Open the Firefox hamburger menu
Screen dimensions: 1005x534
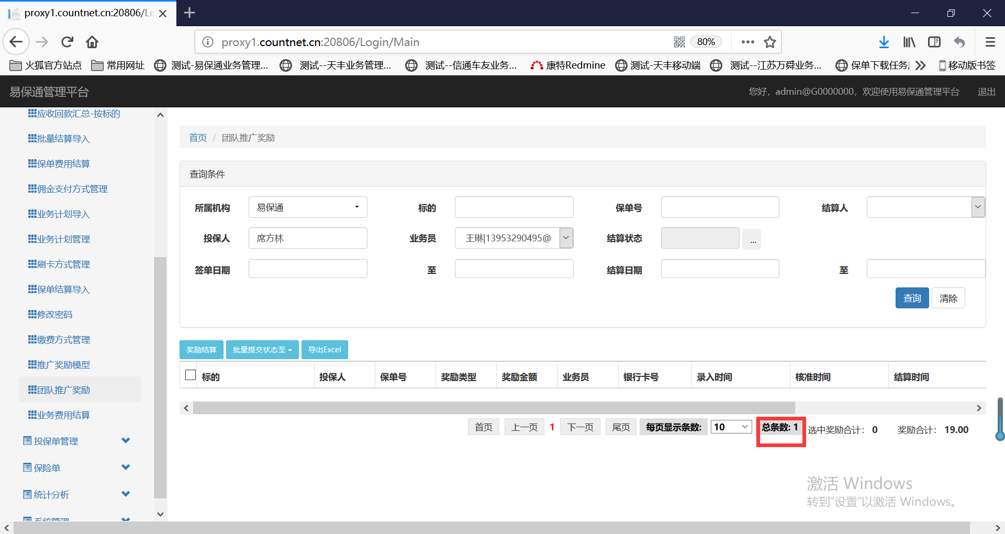pos(990,42)
